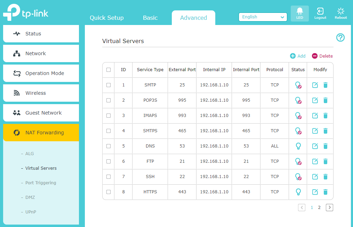Viewport: 353px width, 227px height.
Task: Click the tp-link logo
Action: click(x=26, y=12)
